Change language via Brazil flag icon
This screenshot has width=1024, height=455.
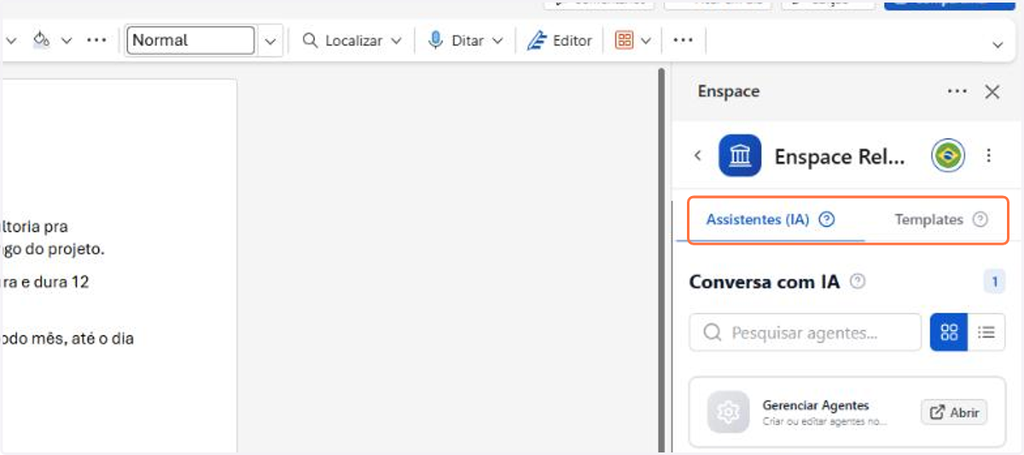pyautogui.click(x=948, y=156)
